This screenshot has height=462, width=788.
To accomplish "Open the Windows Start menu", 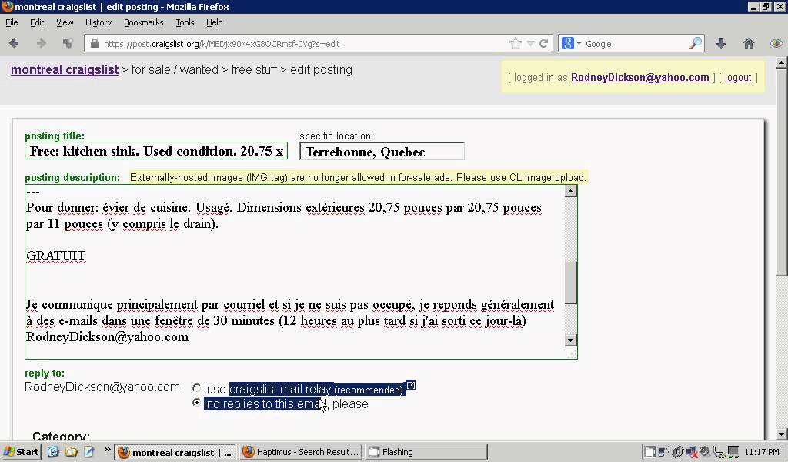I will tap(21, 452).
